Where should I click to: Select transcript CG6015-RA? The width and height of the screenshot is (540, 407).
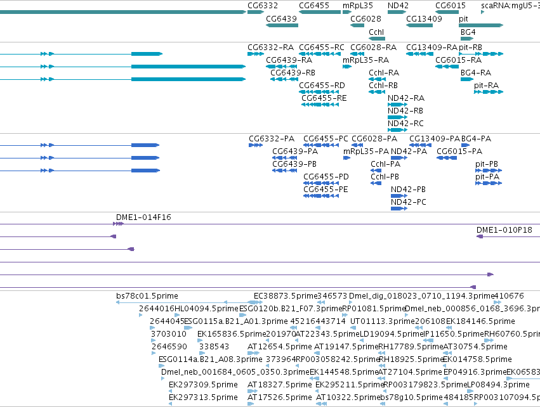click(x=458, y=60)
